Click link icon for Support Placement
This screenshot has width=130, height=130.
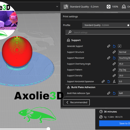click(x=109, y=58)
